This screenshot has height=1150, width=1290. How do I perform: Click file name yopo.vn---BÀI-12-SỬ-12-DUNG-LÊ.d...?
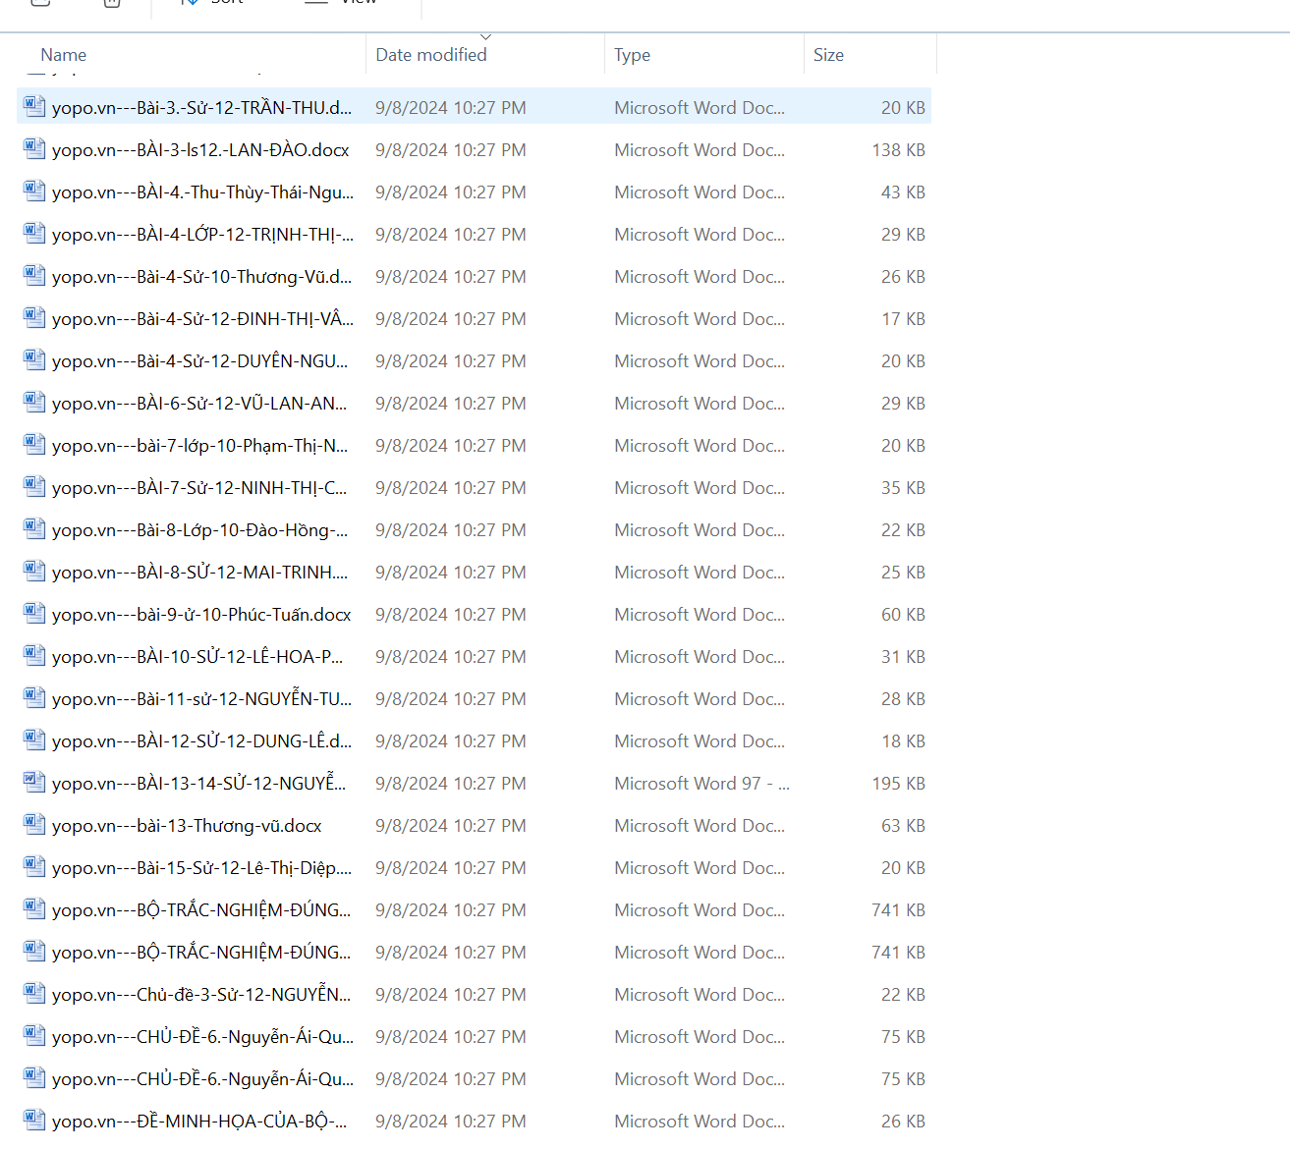(x=201, y=741)
